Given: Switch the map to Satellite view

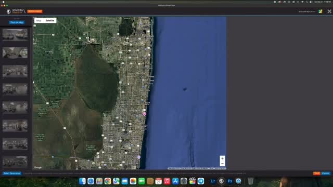Looking at the screenshot, I should click(x=50, y=21).
